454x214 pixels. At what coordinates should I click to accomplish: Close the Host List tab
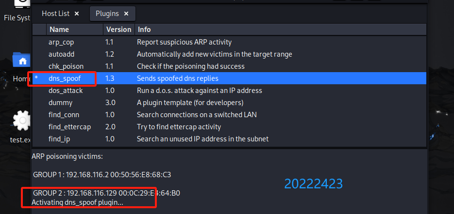[77, 14]
